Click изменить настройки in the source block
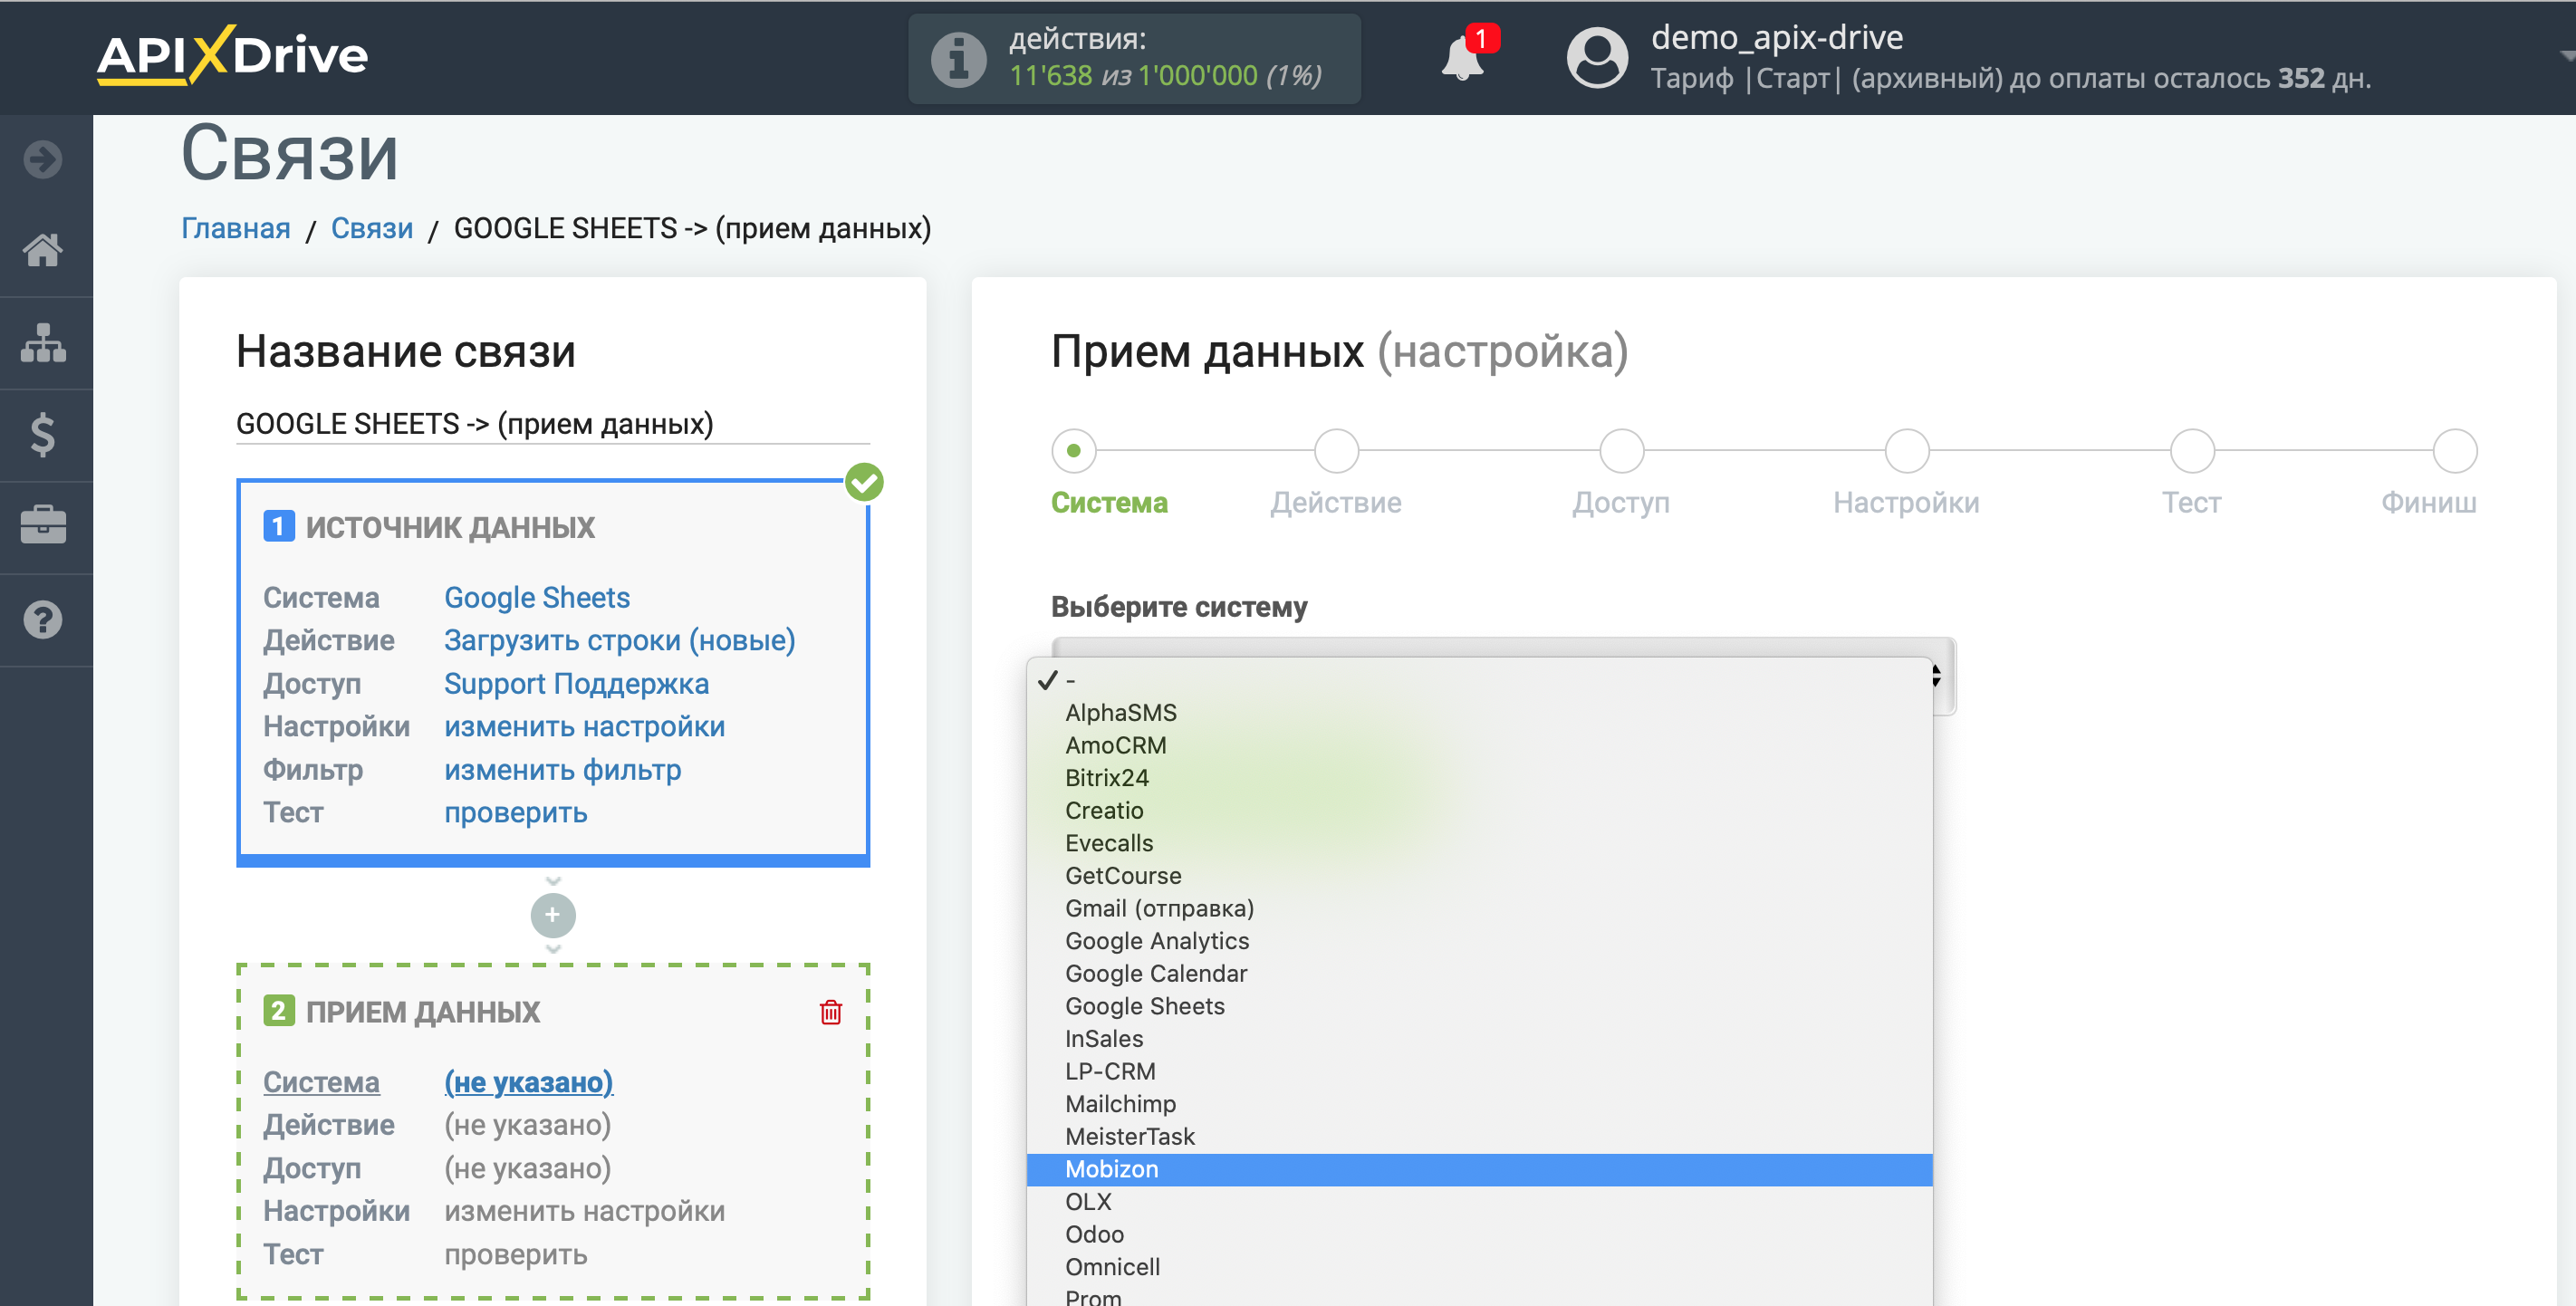This screenshot has height=1306, width=2576. coord(585,727)
